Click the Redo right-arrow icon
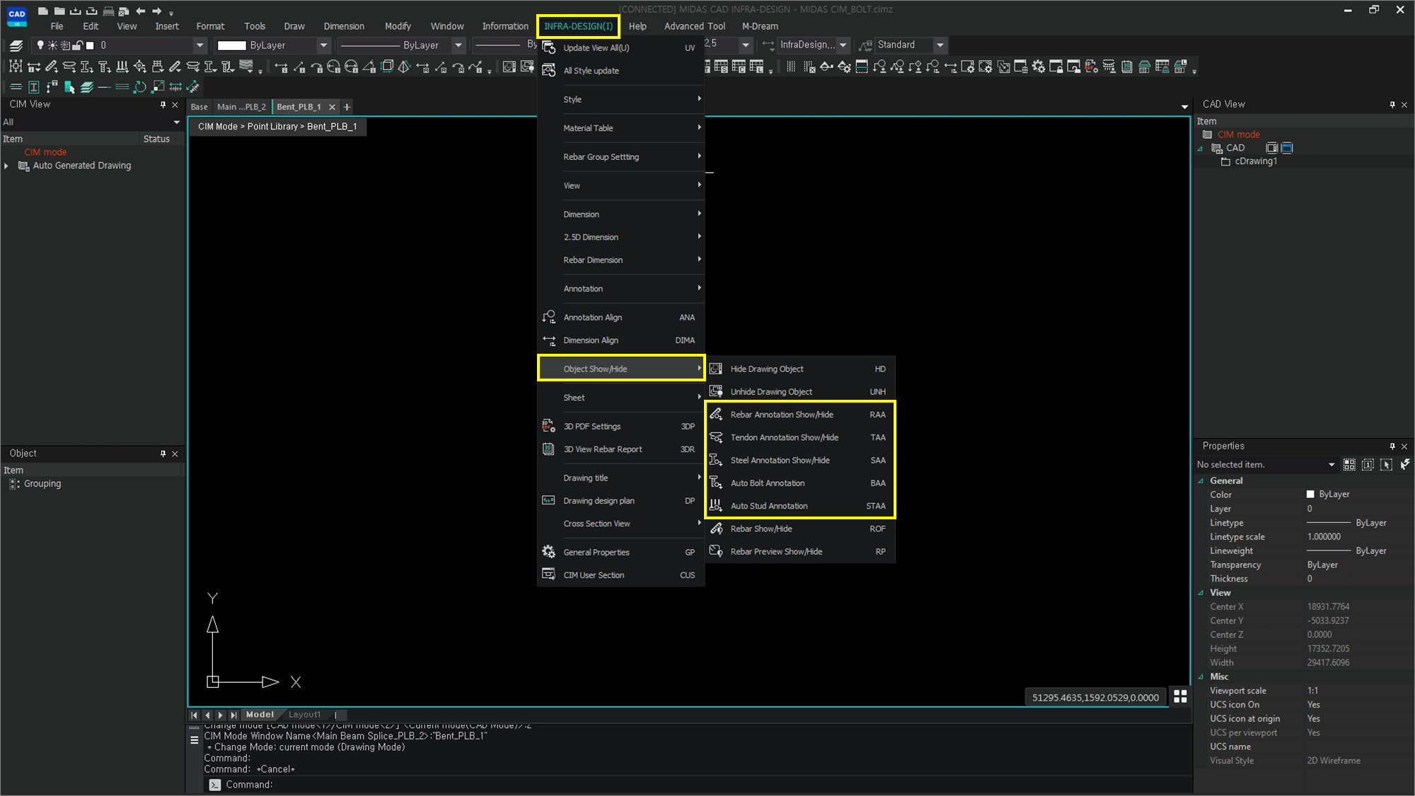Image resolution: width=1415 pixels, height=796 pixels. coord(157,11)
